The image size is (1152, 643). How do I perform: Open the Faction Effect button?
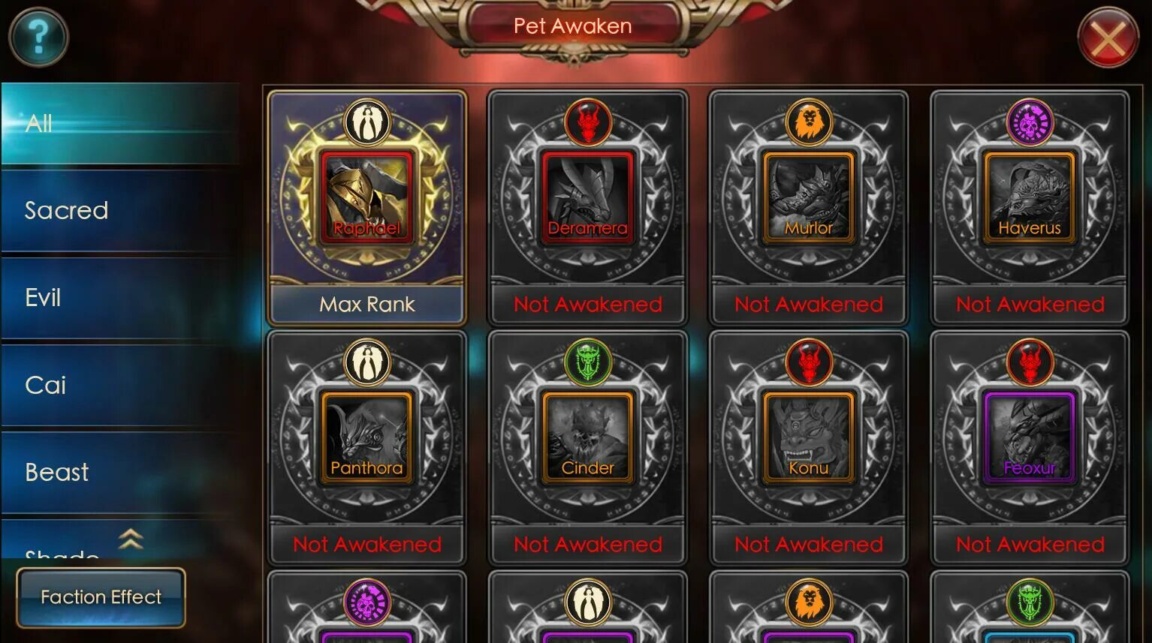[x=101, y=597]
